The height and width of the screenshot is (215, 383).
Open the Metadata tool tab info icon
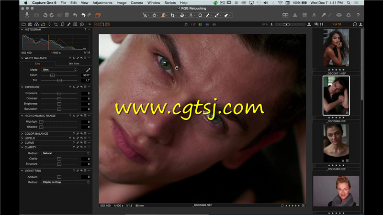tap(82, 24)
